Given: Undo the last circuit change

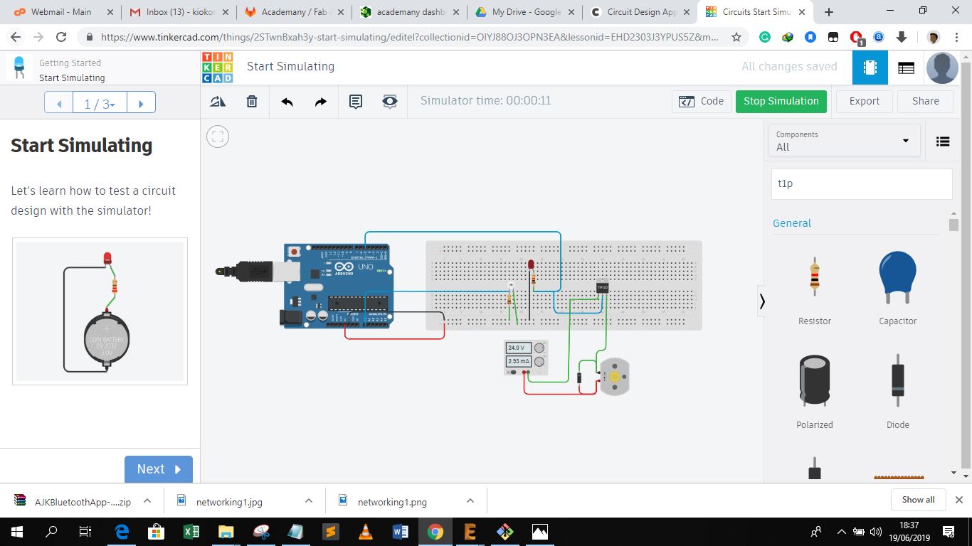Looking at the screenshot, I should point(287,102).
